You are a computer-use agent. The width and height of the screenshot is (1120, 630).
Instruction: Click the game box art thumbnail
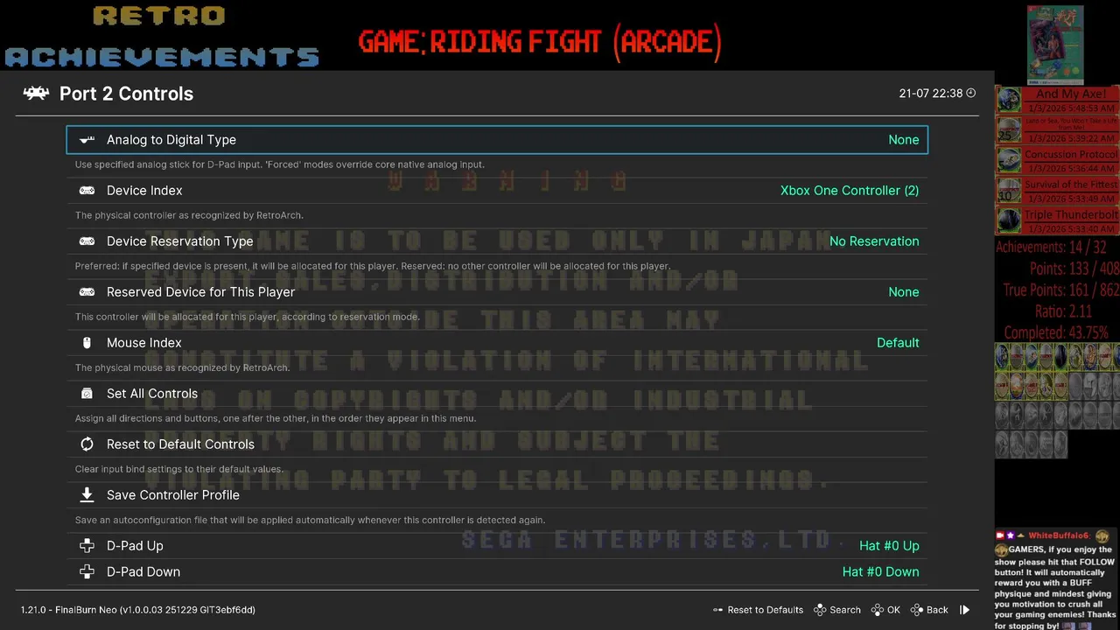tap(1055, 45)
